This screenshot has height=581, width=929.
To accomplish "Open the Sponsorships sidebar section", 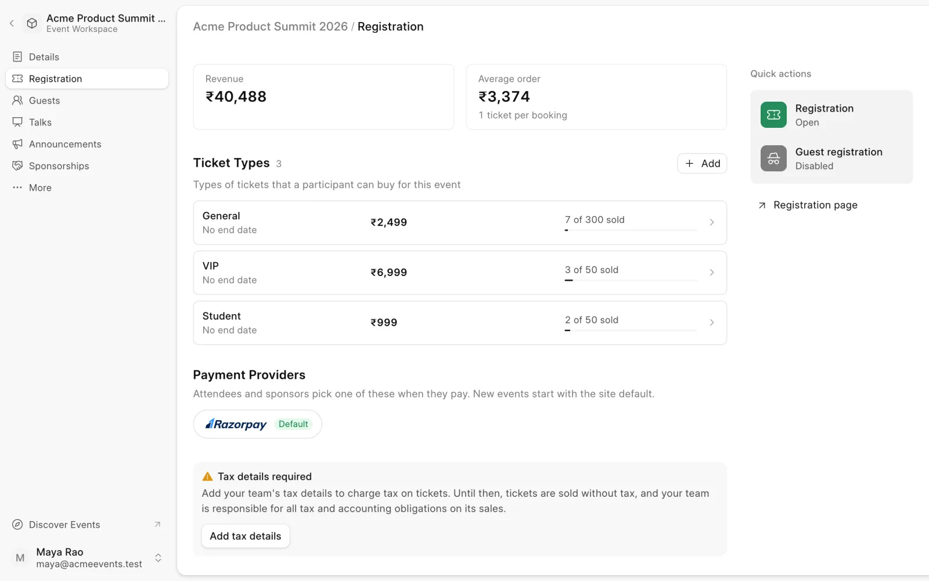I will pos(87,166).
